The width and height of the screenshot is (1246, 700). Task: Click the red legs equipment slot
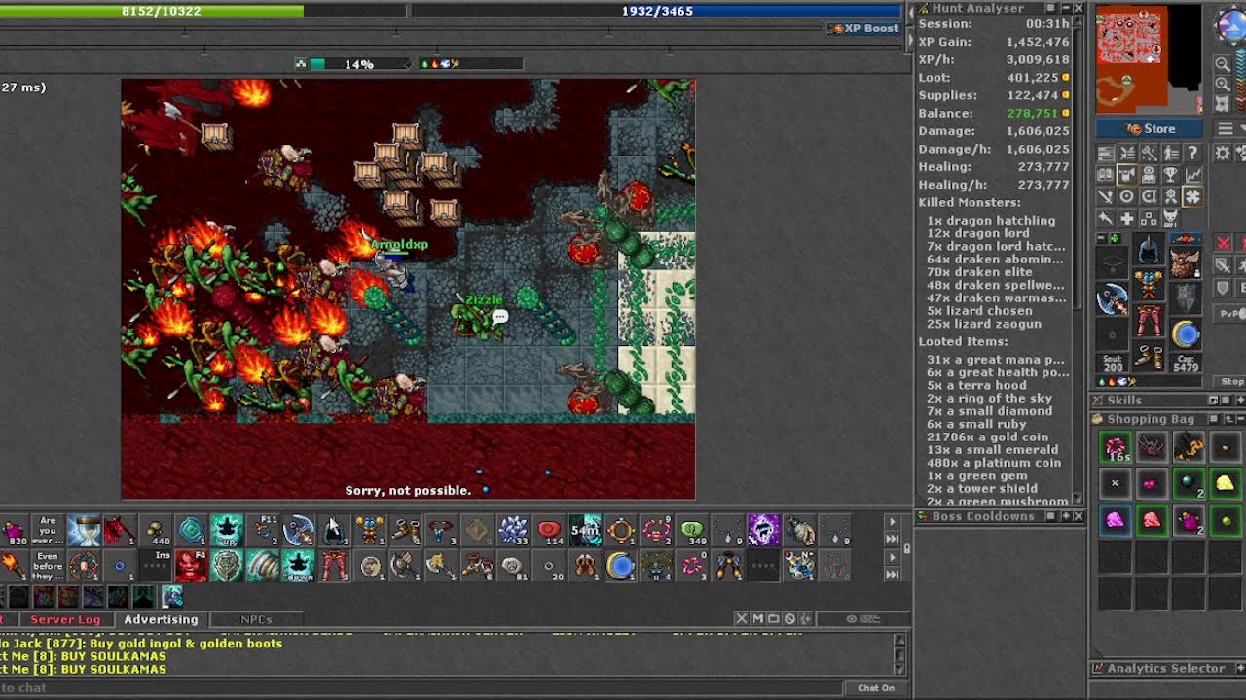pos(1149,320)
